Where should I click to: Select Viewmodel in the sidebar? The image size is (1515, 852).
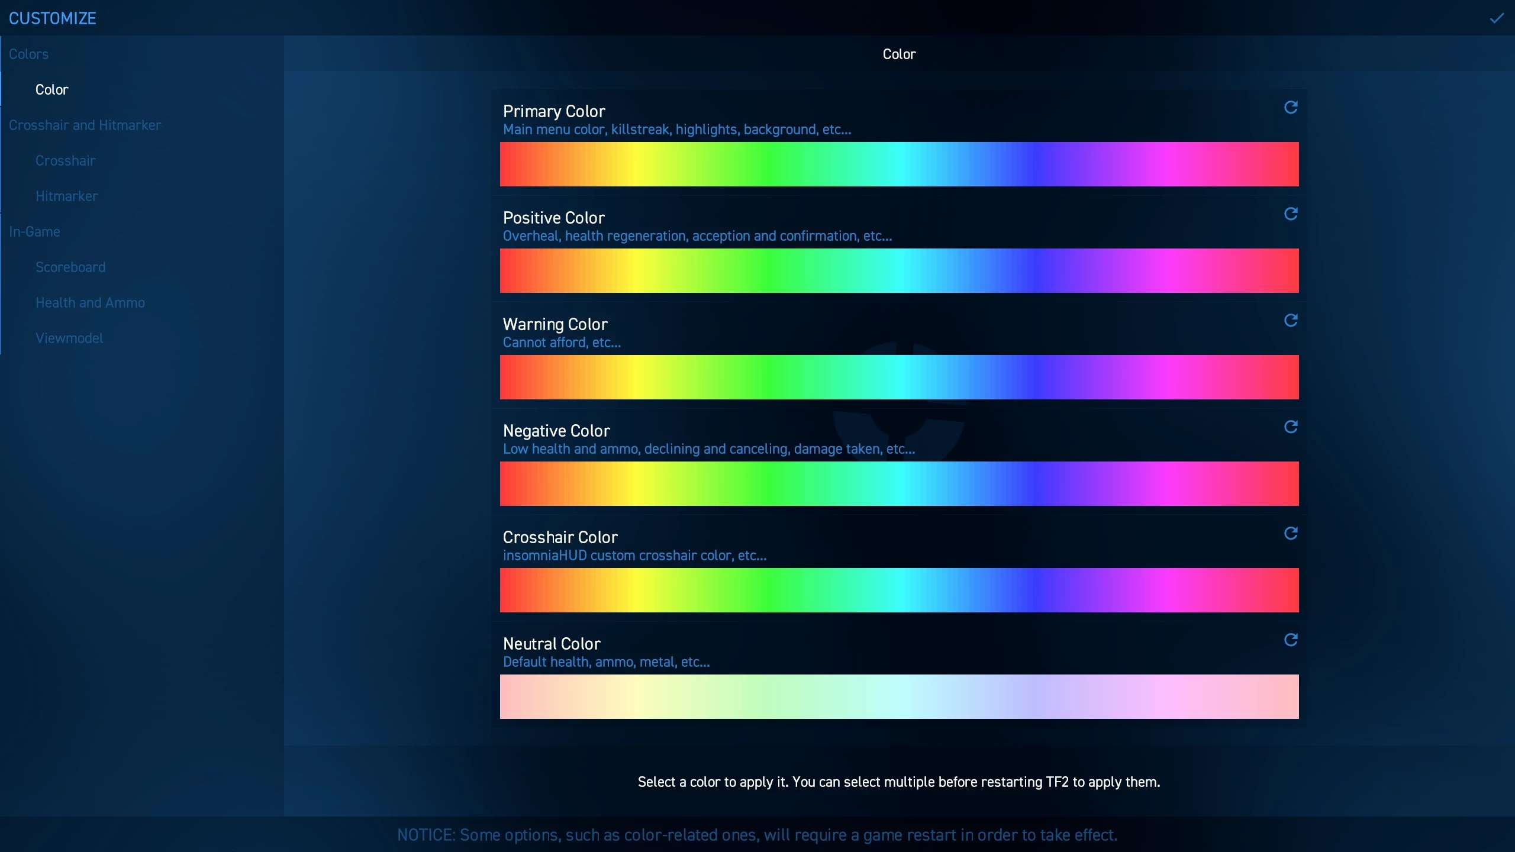(69, 338)
